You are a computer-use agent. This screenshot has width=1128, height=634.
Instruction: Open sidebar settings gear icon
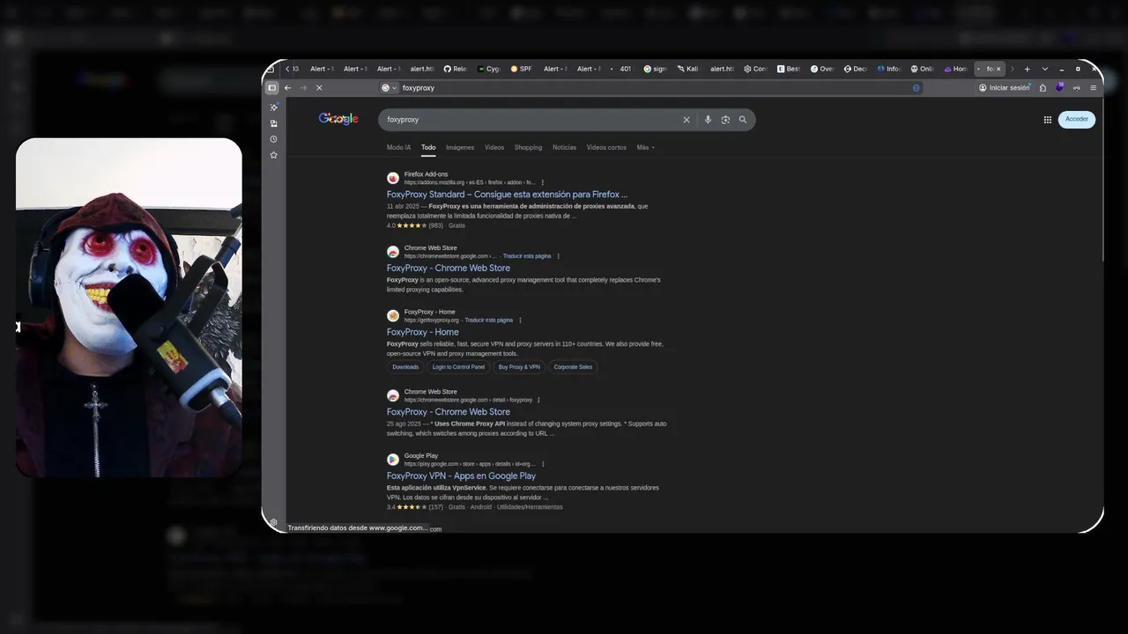(273, 522)
